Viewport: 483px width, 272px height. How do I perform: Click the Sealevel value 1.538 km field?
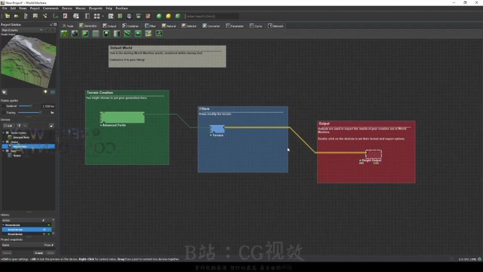(x=48, y=106)
